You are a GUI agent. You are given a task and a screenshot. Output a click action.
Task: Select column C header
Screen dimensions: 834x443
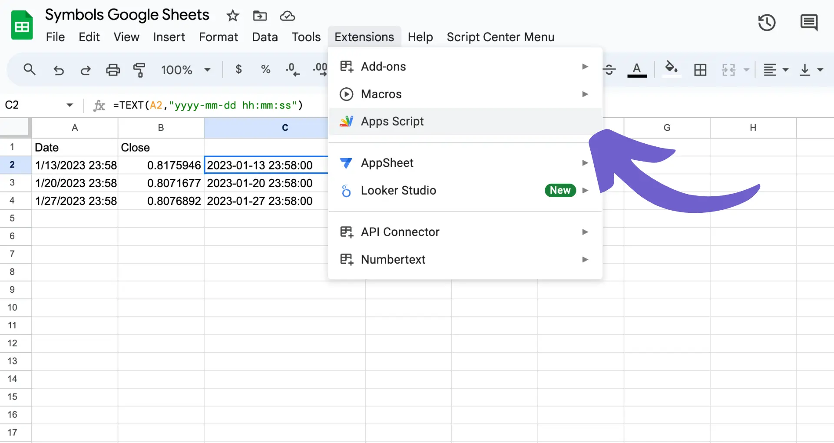coord(266,128)
